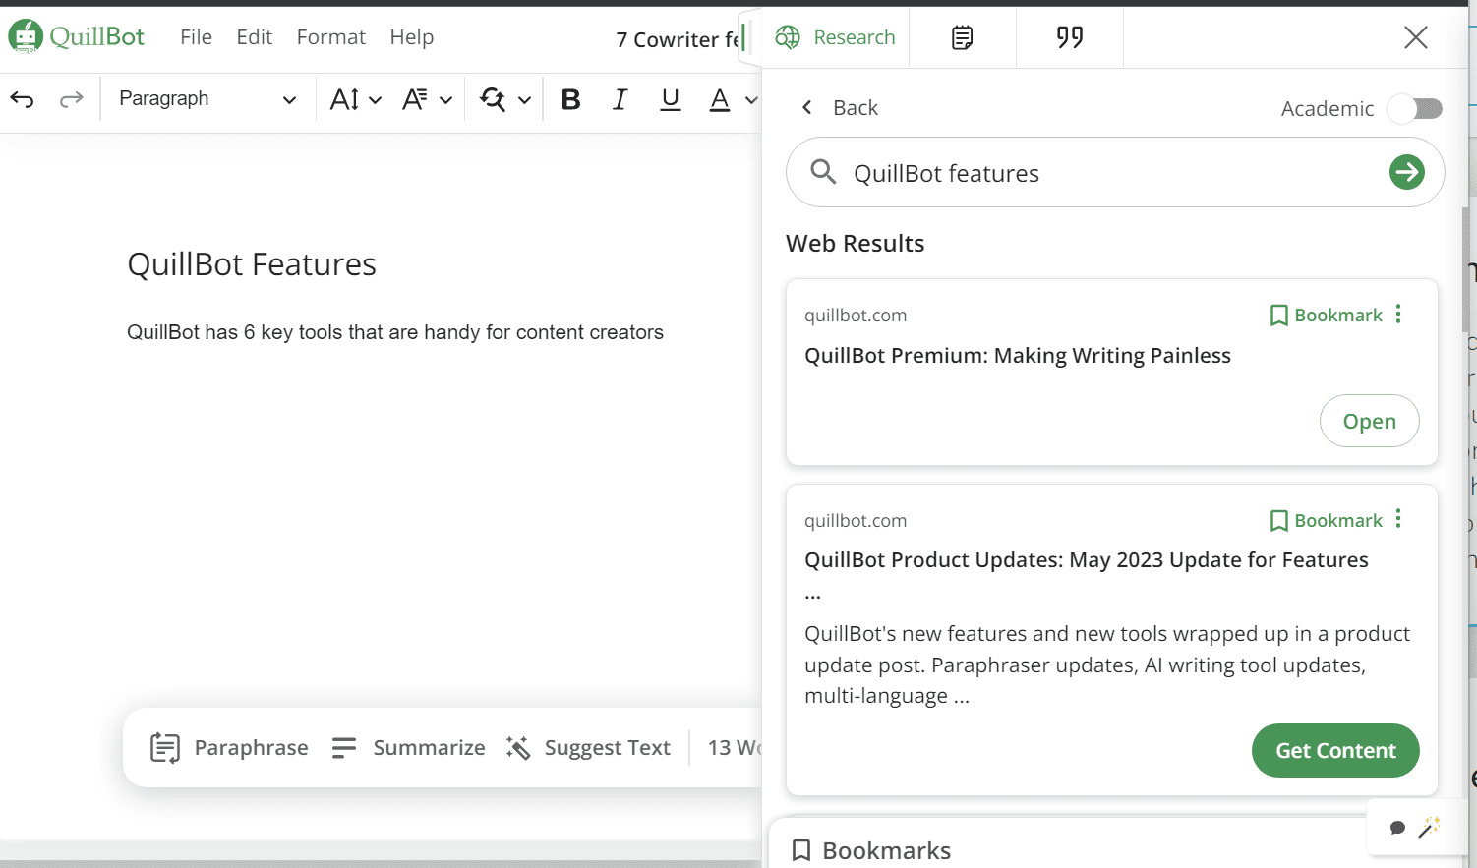Toggle bold formatting
1477x868 pixels.
(570, 99)
